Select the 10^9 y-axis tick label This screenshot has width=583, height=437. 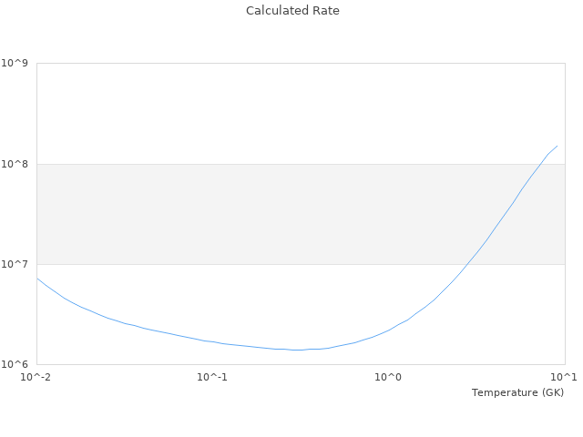pos(15,63)
